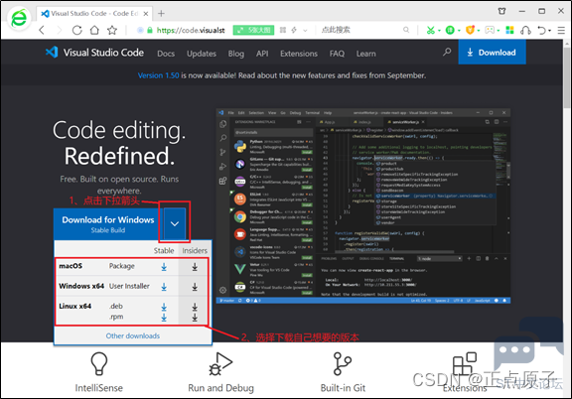Download Linux x64 Stable .rpm
The image size is (572, 399).
point(164,318)
